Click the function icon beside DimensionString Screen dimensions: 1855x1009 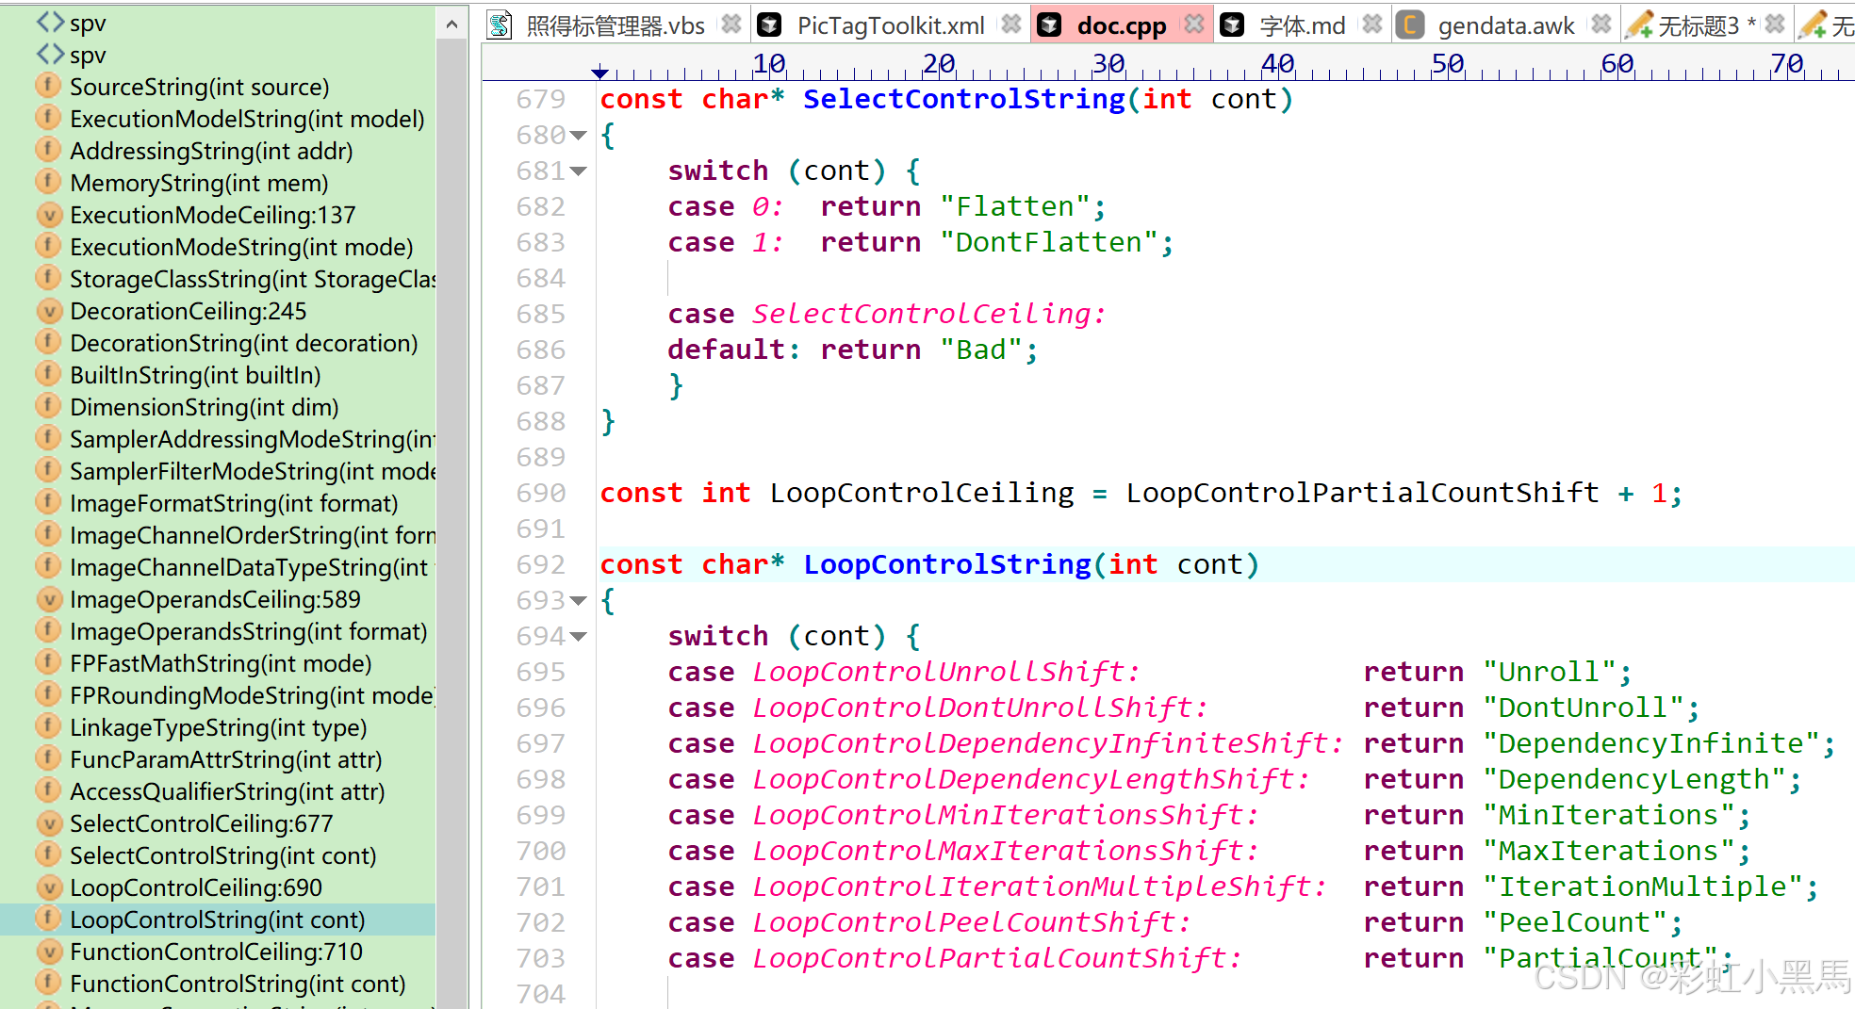click(48, 406)
